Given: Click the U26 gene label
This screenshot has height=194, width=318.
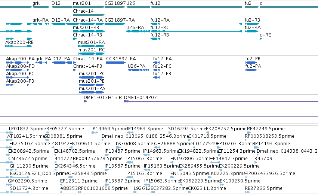Looking at the screenshot, I should pyautogui.click(x=131, y=3).
